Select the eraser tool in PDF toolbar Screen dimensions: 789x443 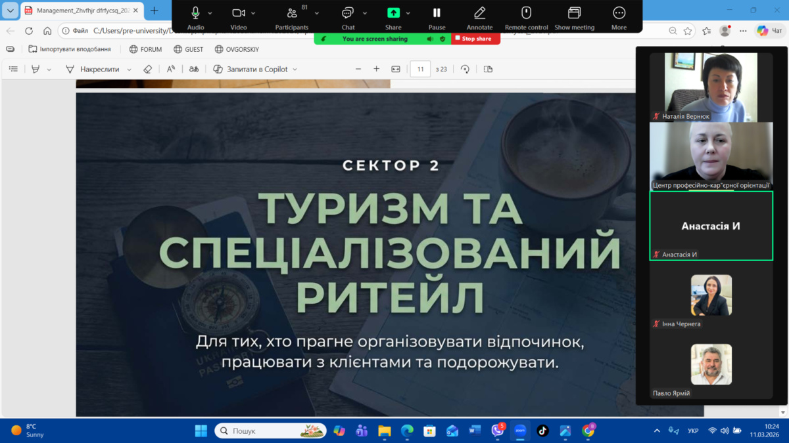click(148, 69)
